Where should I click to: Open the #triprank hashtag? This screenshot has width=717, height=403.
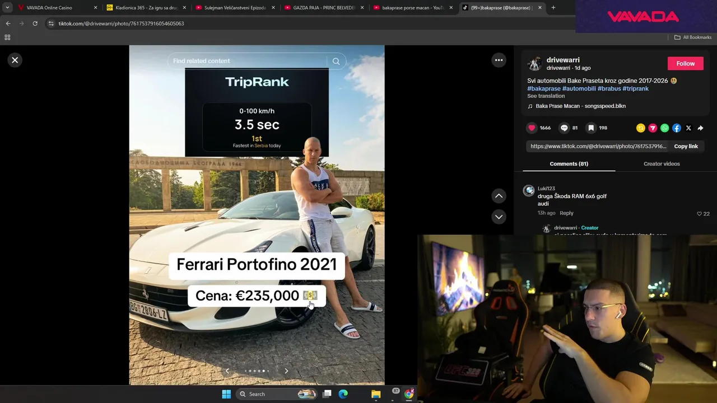pyautogui.click(x=635, y=88)
